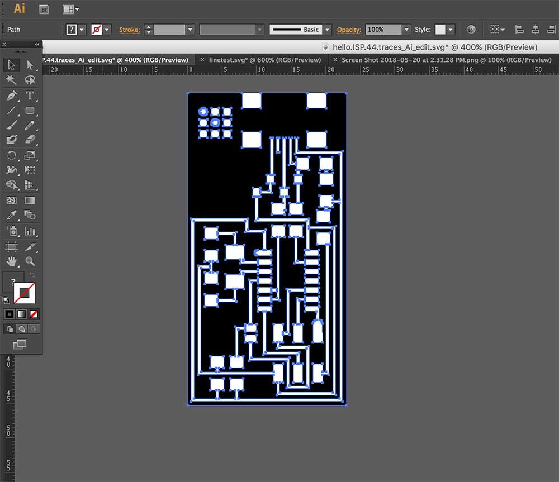The width and height of the screenshot is (559, 482).
Task: Choose the Free Transform tool
Action: coord(30,170)
